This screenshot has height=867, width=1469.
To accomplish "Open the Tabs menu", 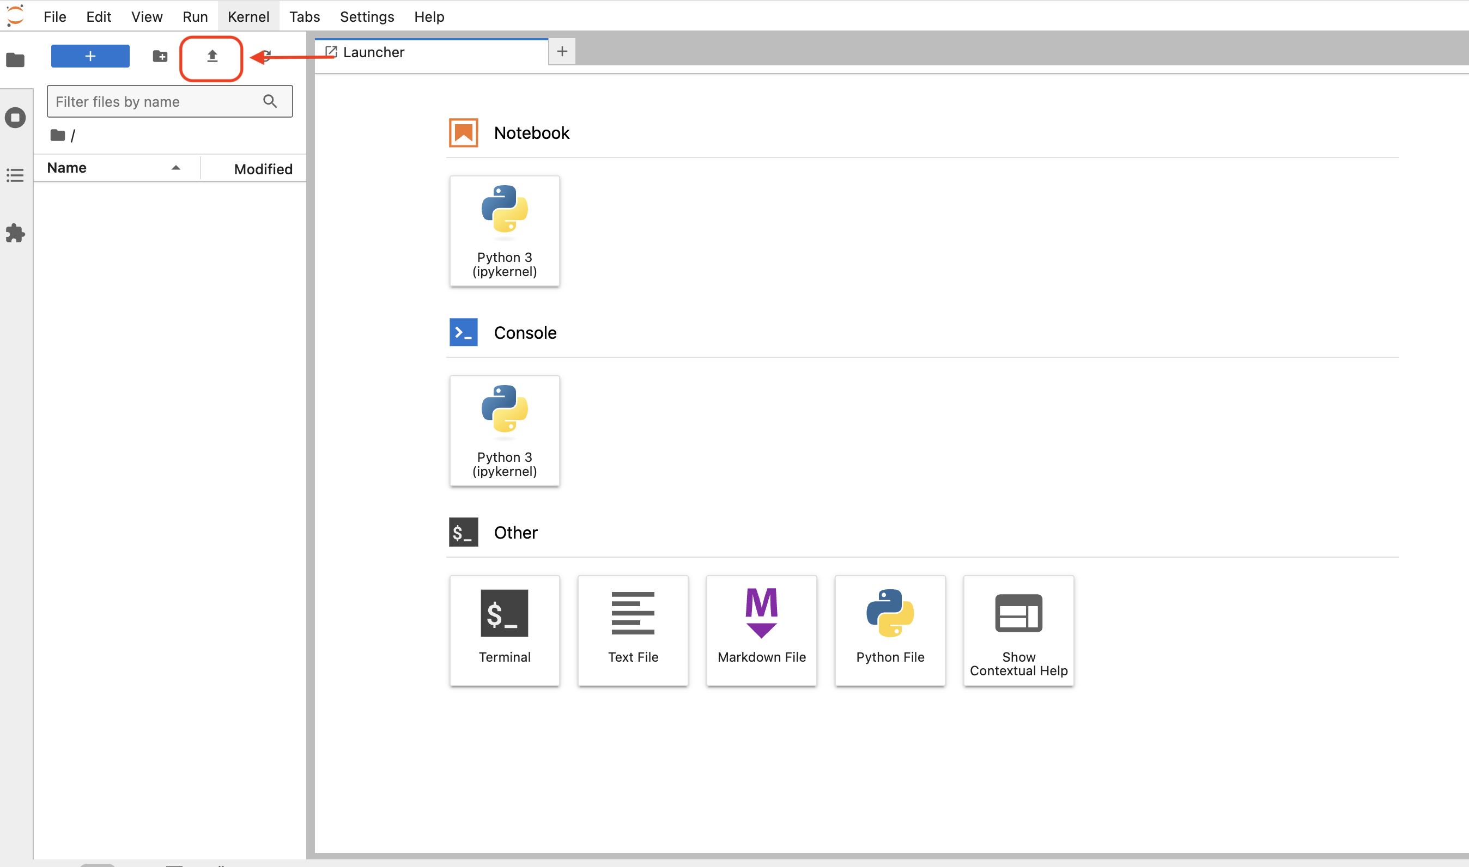I will click(305, 16).
